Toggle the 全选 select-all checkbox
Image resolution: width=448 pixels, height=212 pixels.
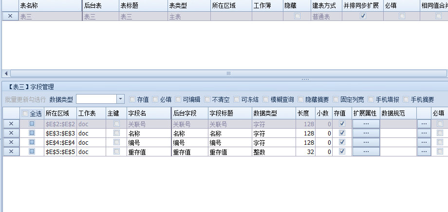[25, 113]
